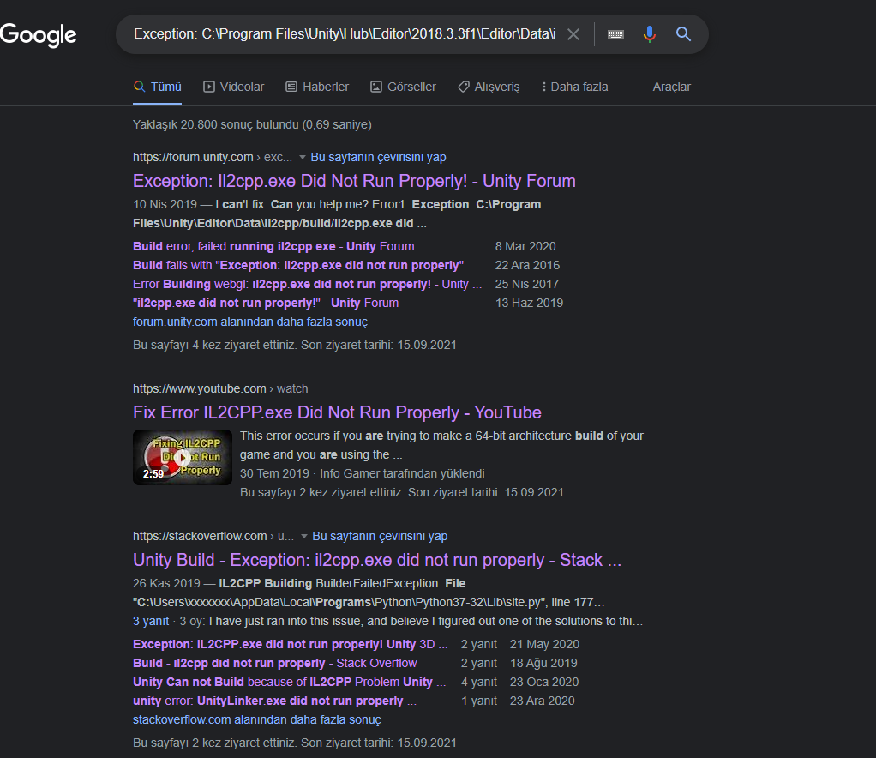This screenshot has width=876, height=758.
Task: Click the 22 Ara 2016 date
Action: coord(527,265)
